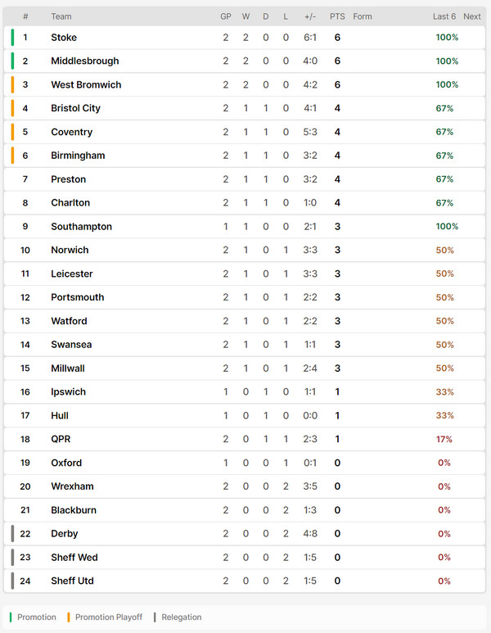Open the Wrexham team row
The height and width of the screenshot is (633, 491).
245,486
